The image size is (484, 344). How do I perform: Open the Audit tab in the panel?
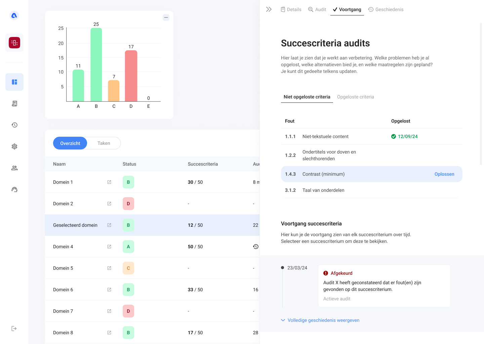point(317,9)
